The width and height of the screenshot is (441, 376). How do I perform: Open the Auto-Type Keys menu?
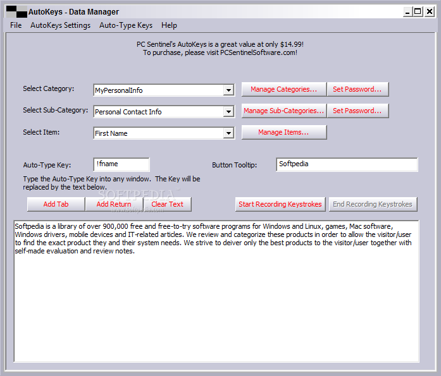pyautogui.click(x=126, y=25)
